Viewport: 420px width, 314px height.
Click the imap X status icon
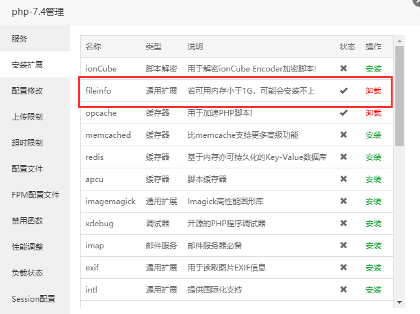344,245
